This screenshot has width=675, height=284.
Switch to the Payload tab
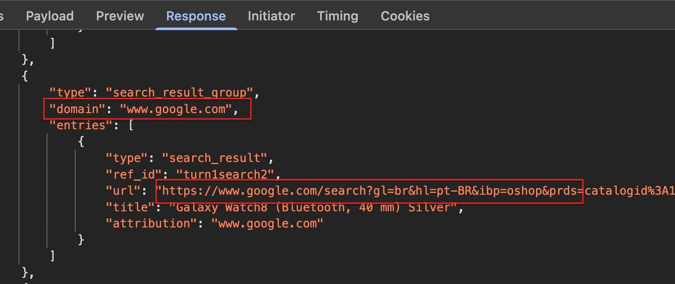(x=50, y=16)
